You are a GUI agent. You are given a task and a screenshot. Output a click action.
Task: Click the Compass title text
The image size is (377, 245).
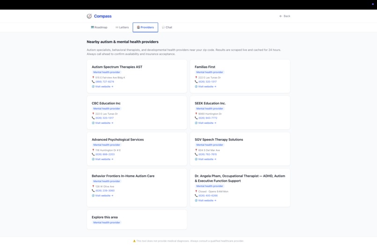102,16
